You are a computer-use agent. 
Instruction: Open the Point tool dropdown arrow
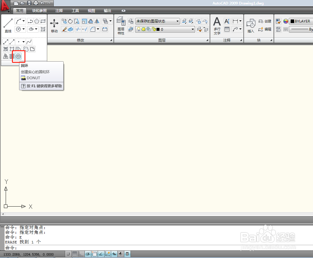(24, 42)
